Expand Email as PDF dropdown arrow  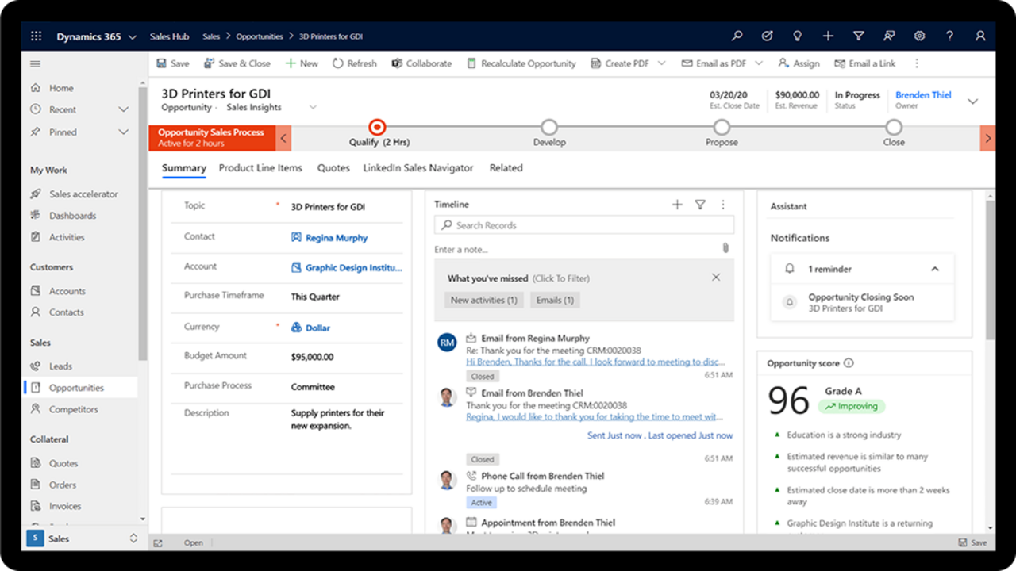[x=758, y=63]
